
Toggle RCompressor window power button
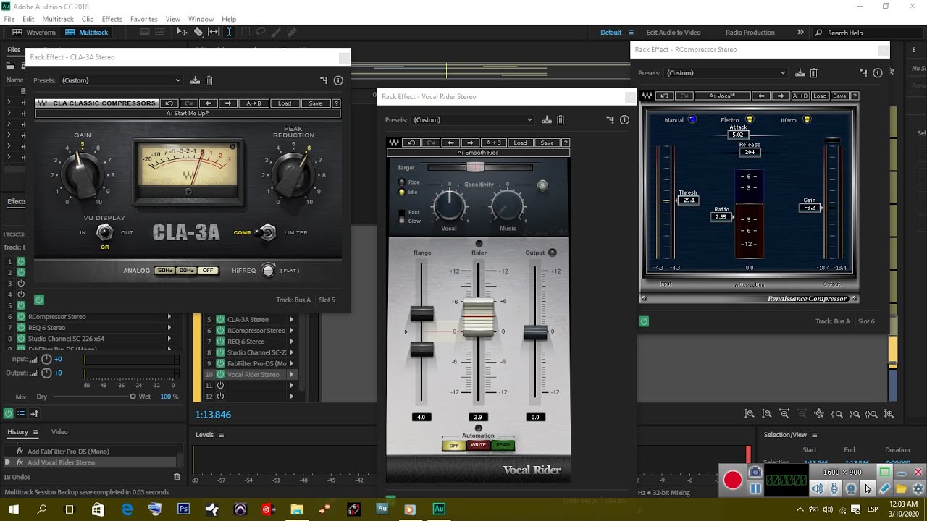click(644, 321)
